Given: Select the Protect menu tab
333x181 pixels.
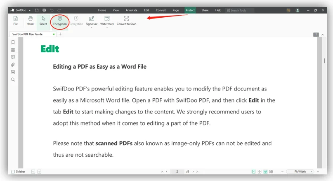Looking at the screenshot, I should [190, 10].
